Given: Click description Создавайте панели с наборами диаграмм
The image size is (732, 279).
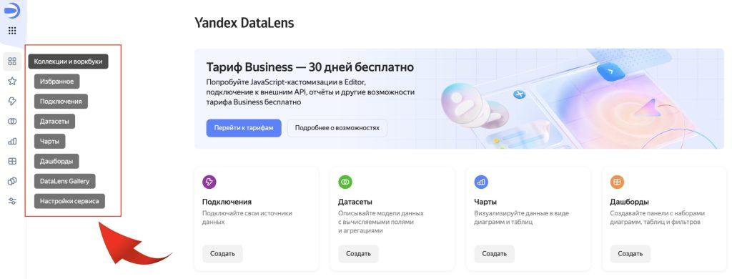Looking at the screenshot, I should (x=658, y=217).
